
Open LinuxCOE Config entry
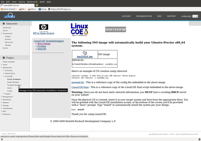9,91
